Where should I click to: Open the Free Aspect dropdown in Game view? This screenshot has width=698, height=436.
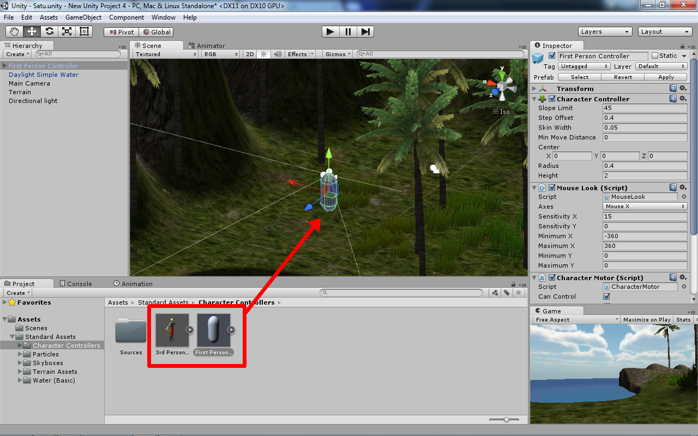pos(576,319)
